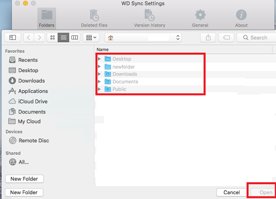Viewport: 276px width, 199px height.
Task: Open the About info tab
Action: 241,18
